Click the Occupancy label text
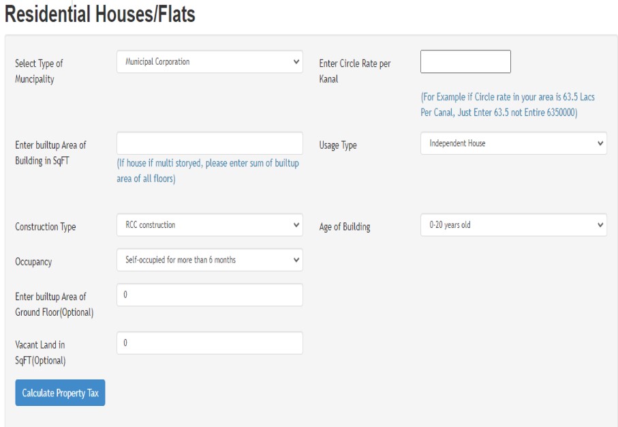 (33, 262)
